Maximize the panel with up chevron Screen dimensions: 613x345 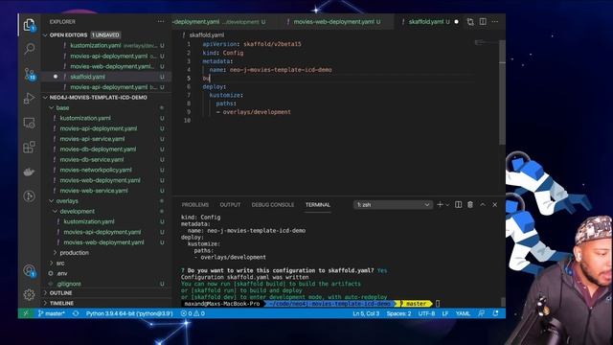(x=483, y=204)
